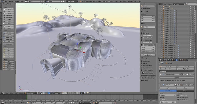Add a UV Sphere mesh

(x=8, y=15)
